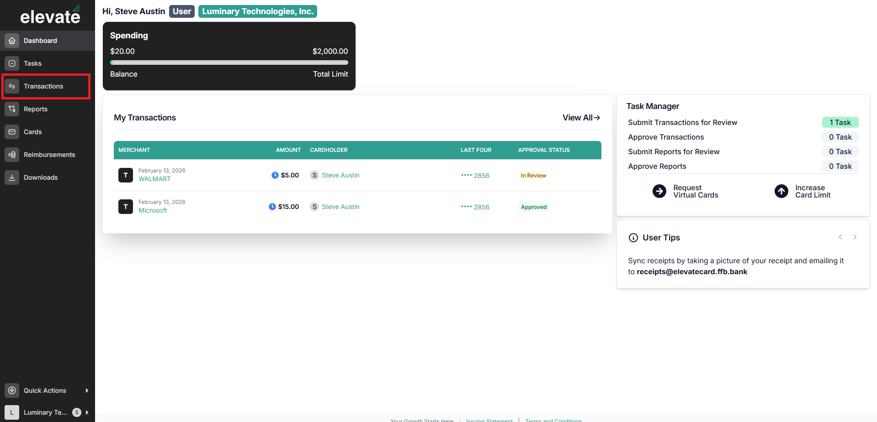Screen dimensions: 877x422
Task: Click the MERCHANT column header
Action: click(x=134, y=150)
